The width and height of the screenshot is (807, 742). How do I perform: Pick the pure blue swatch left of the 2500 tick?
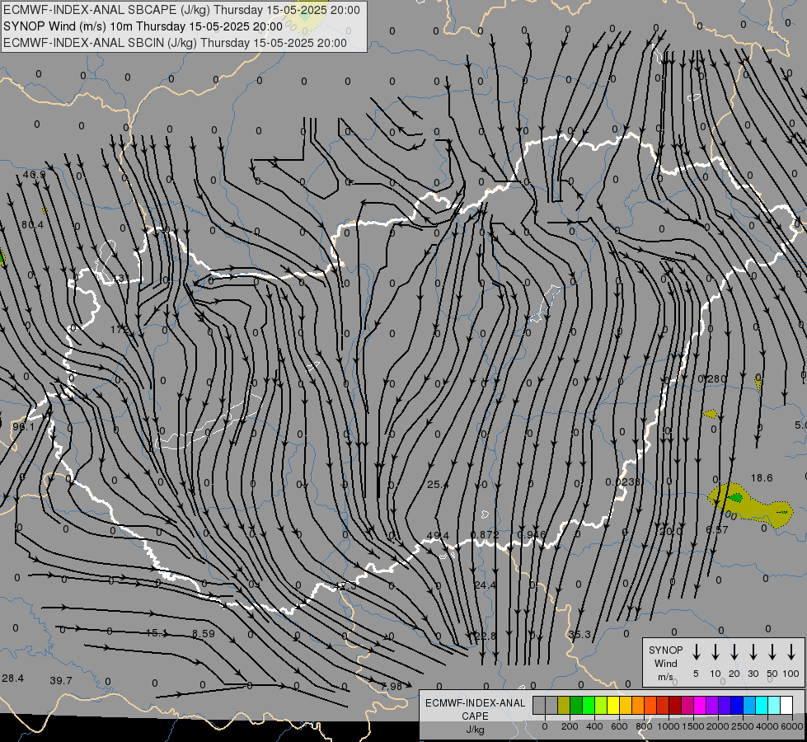coord(736,706)
